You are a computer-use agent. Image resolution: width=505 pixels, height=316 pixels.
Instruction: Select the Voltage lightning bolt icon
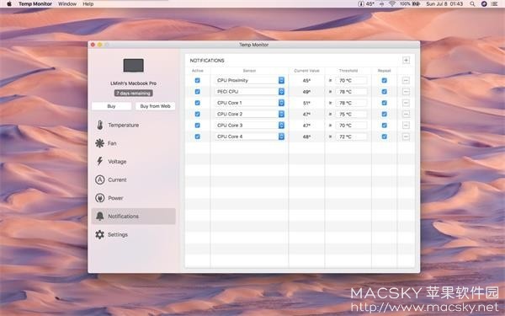100,161
